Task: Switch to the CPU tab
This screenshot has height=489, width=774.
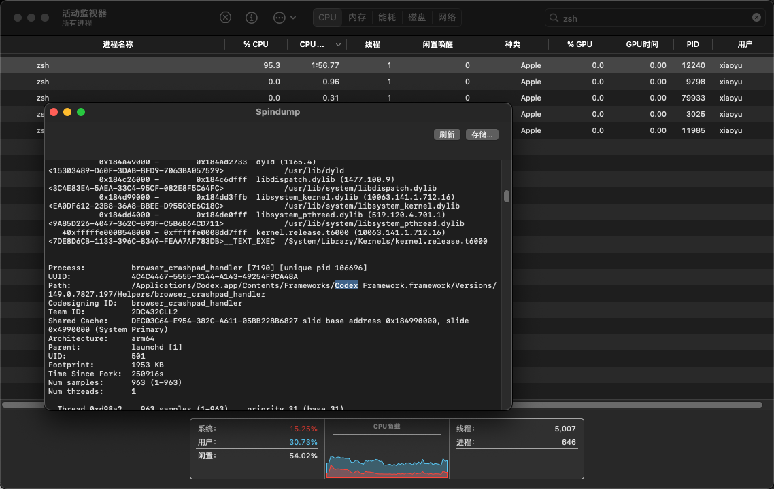Action: 327,18
